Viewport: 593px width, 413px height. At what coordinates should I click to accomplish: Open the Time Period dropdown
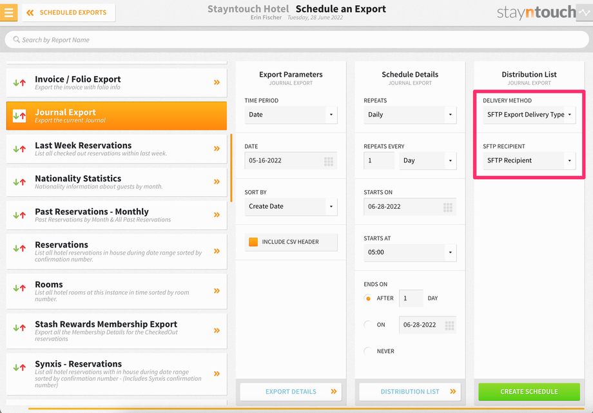click(x=291, y=115)
